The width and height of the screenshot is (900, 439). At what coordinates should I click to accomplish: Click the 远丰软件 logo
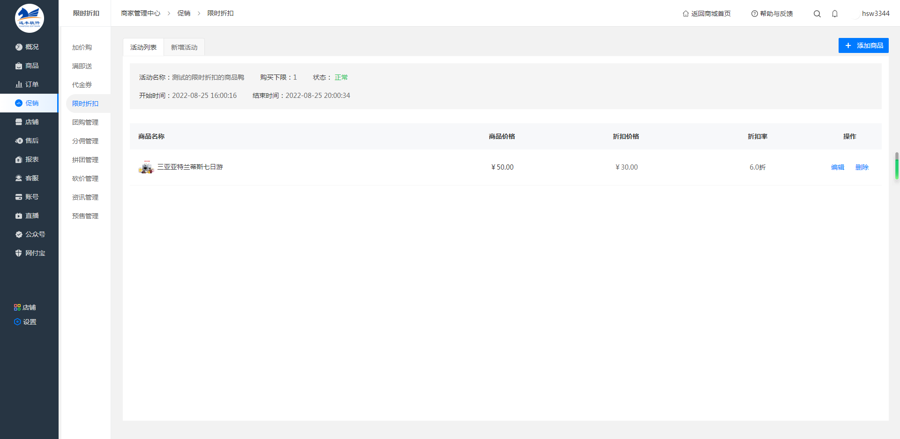click(30, 18)
